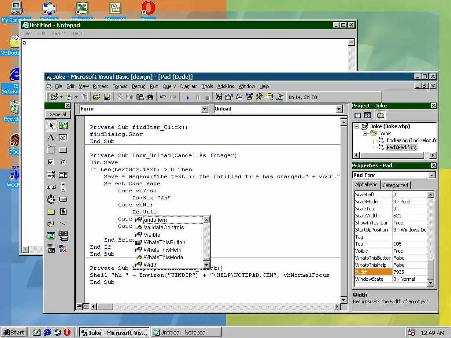
Task: Select the StartUpPosition property row
Action: point(391,230)
